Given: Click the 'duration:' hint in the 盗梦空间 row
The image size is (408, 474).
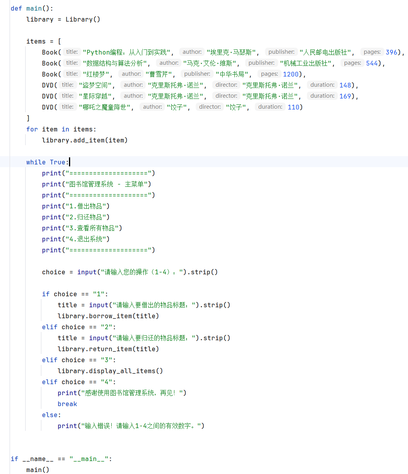Looking at the screenshot, I should pyautogui.click(x=323, y=85).
